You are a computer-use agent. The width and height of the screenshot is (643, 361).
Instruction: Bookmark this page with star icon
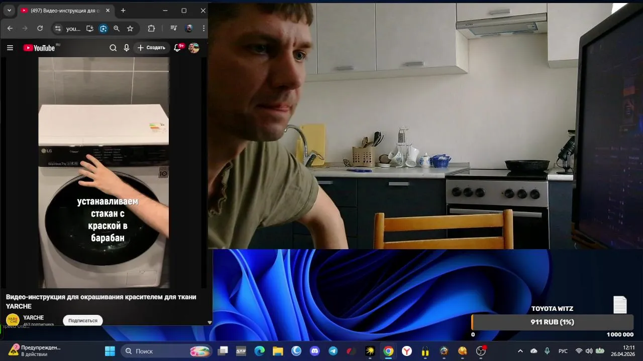(130, 29)
